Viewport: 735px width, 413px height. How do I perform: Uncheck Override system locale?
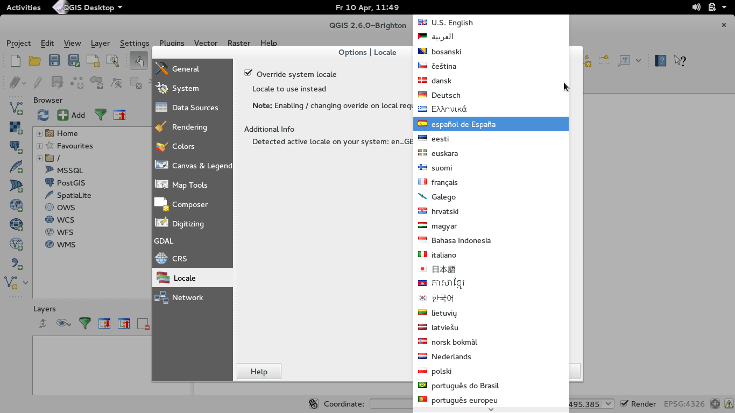pos(249,74)
